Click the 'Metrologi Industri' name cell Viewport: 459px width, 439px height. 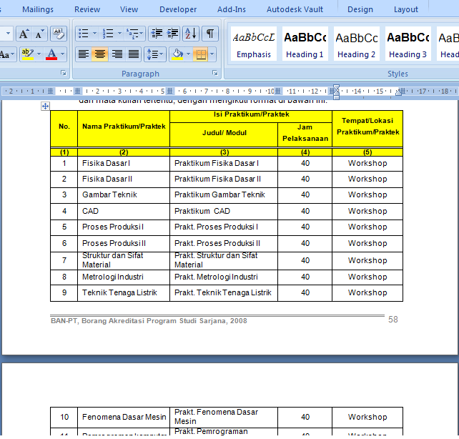(x=124, y=277)
